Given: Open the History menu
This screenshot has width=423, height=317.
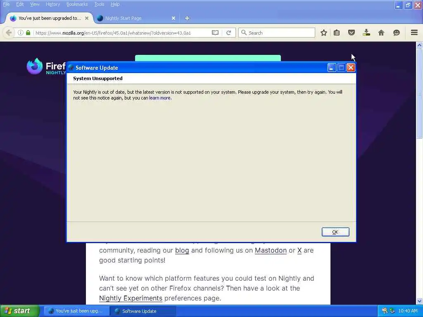Looking at the screenshot, I should [x=53, y=4].
